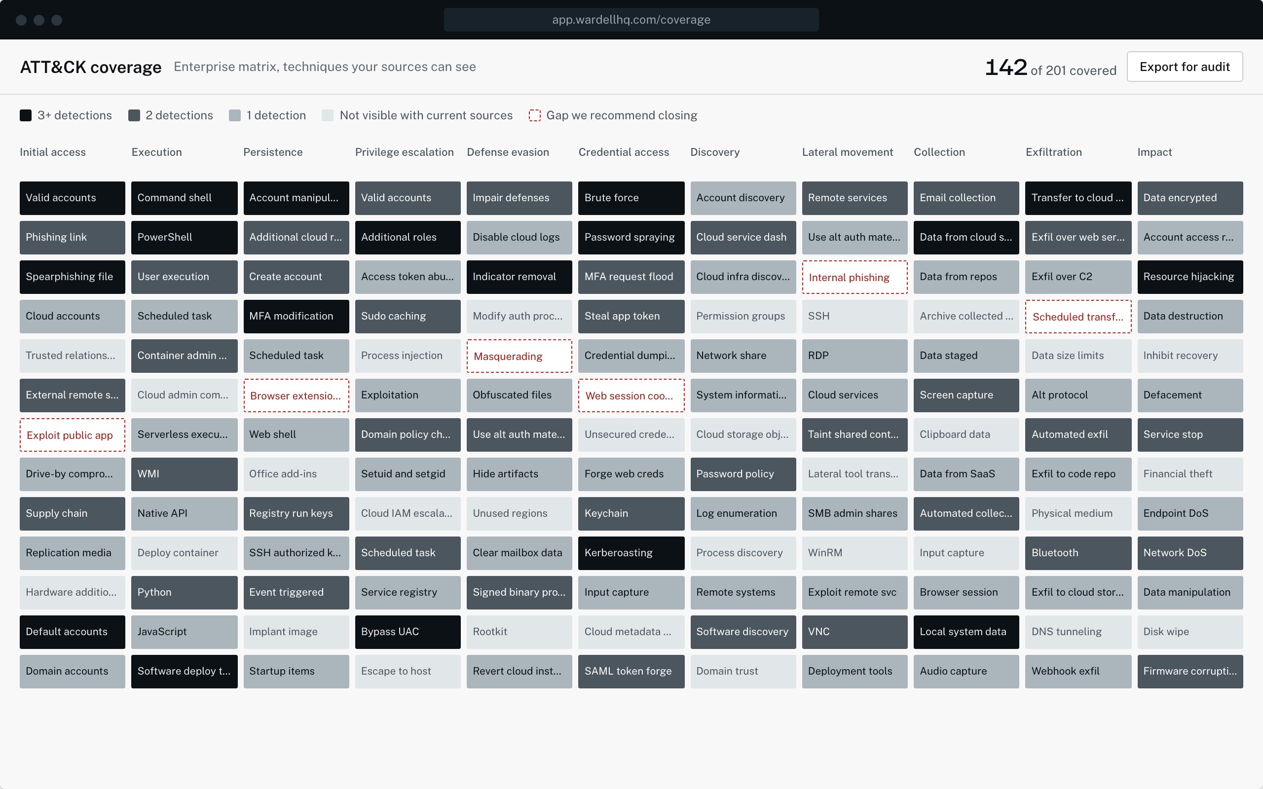Click the 1 detection legend swatch
This screenshot has width=1263, height=789.
(235, 115)
